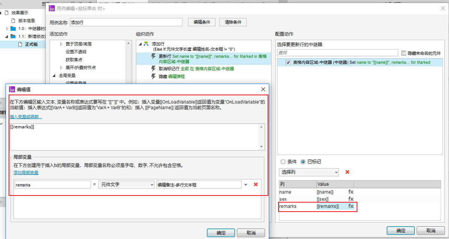This screenshot has width=449, height=239.
Task: Confirm the 编辑值 dialog with 确定
Action: click(x=221, y=233)
